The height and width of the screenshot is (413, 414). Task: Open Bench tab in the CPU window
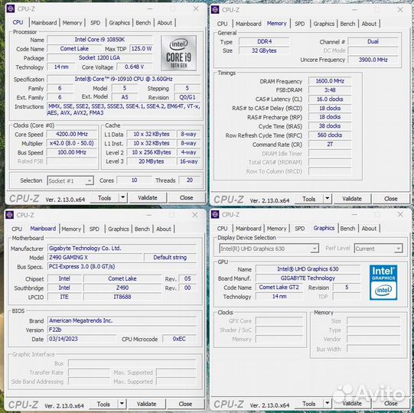click(x=143, y=23)
